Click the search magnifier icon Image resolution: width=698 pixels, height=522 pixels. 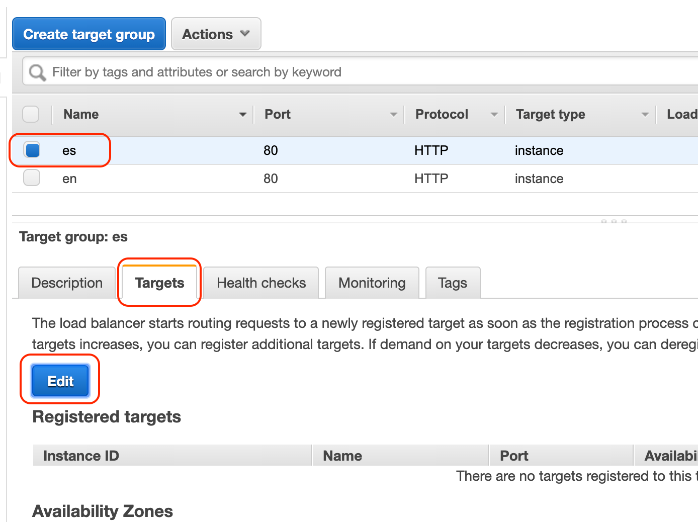pos(37,72)
